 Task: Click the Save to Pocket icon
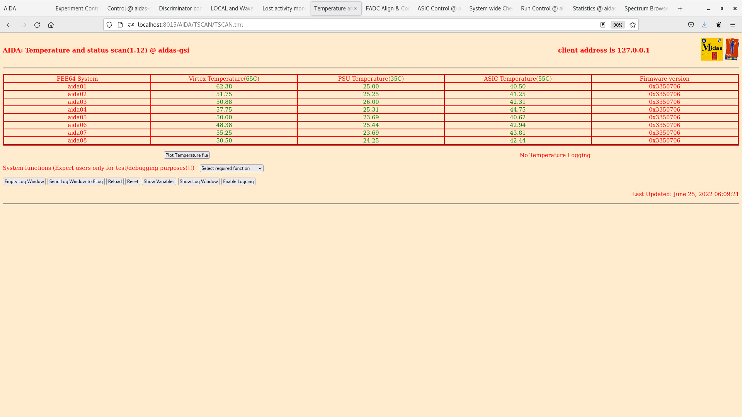coord(691,25)
